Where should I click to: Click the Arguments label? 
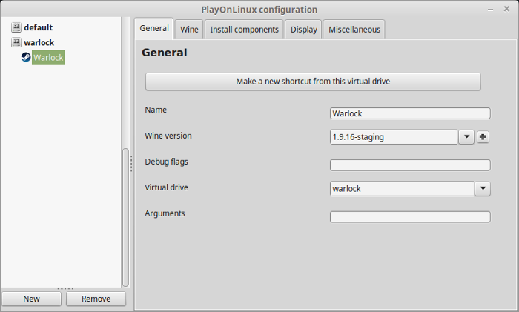pos(165,213)
